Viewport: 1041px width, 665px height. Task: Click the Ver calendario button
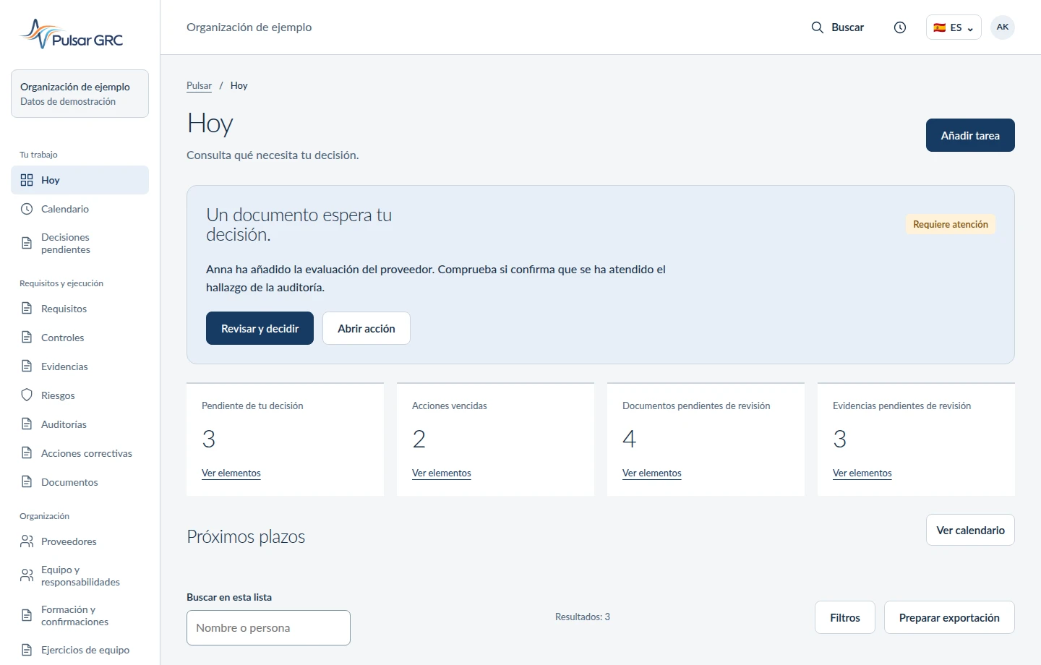point(970,530)
